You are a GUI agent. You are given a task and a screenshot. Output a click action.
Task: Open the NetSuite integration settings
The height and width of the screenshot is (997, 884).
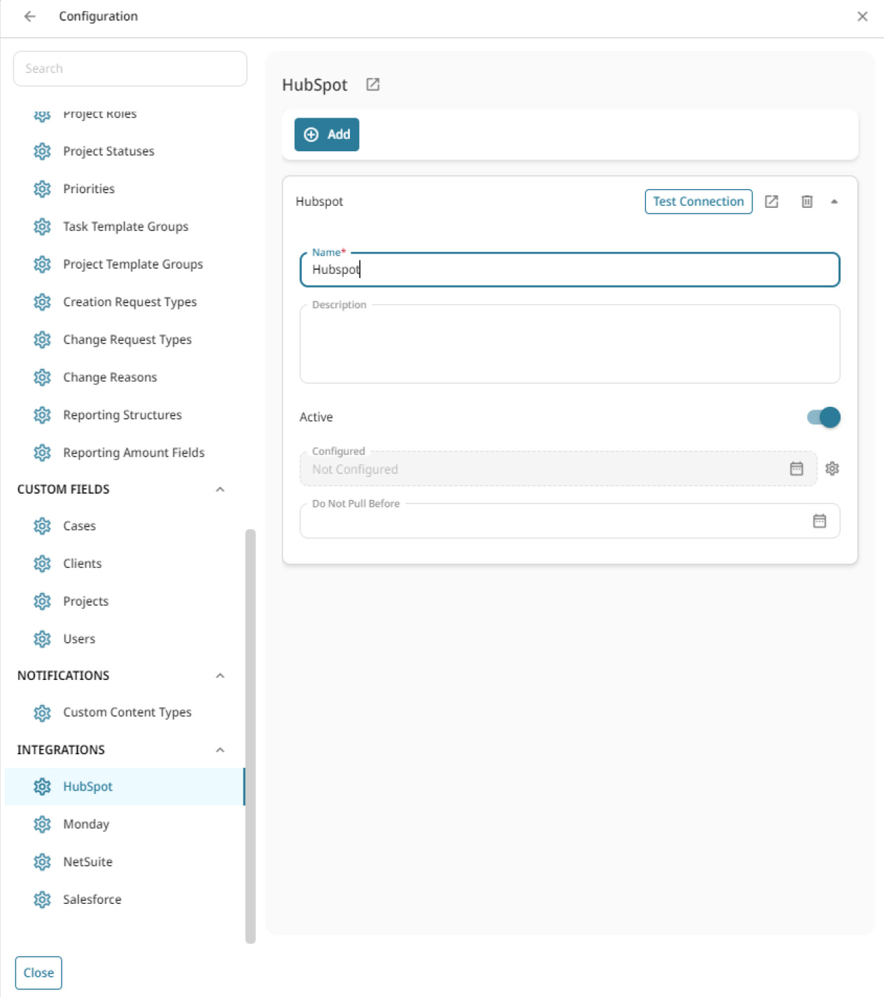click(87, 862)
